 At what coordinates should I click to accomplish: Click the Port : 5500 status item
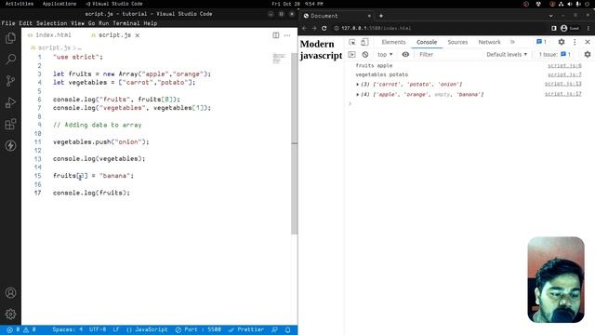pyautogui.click(x=198, y=329)
